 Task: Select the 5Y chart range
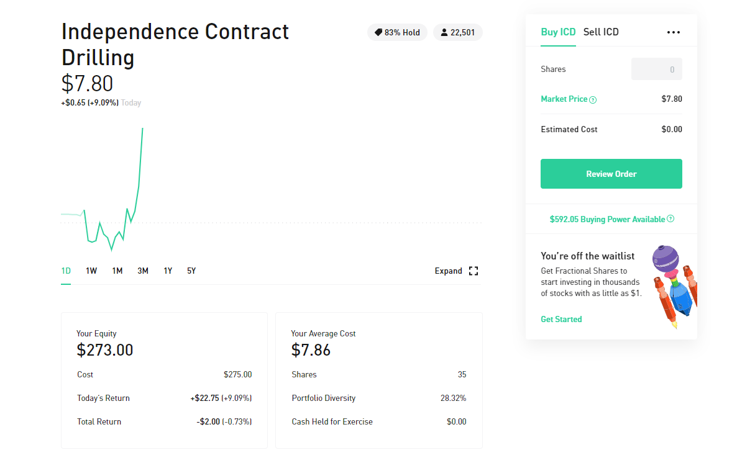click(191, 271)
